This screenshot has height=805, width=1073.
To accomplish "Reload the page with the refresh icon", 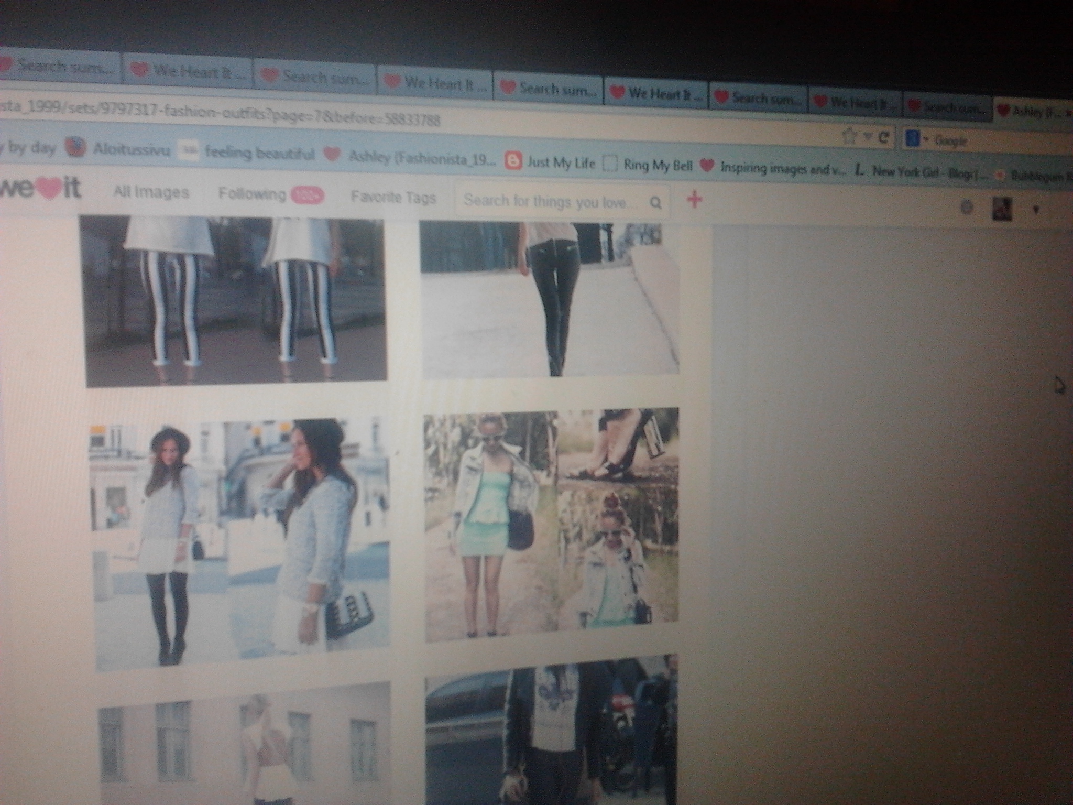I will [883, 138].
